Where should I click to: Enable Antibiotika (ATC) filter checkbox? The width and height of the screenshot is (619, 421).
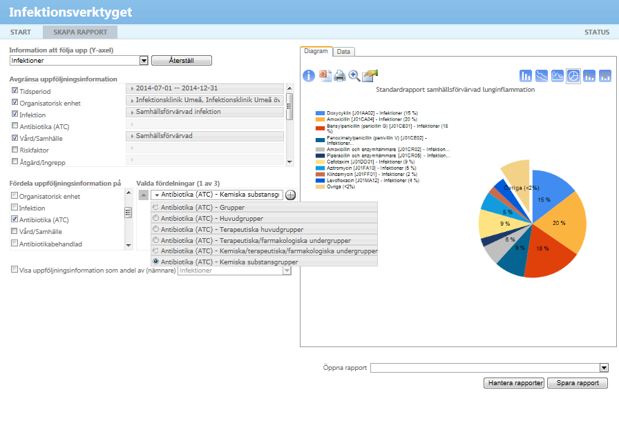15,126
